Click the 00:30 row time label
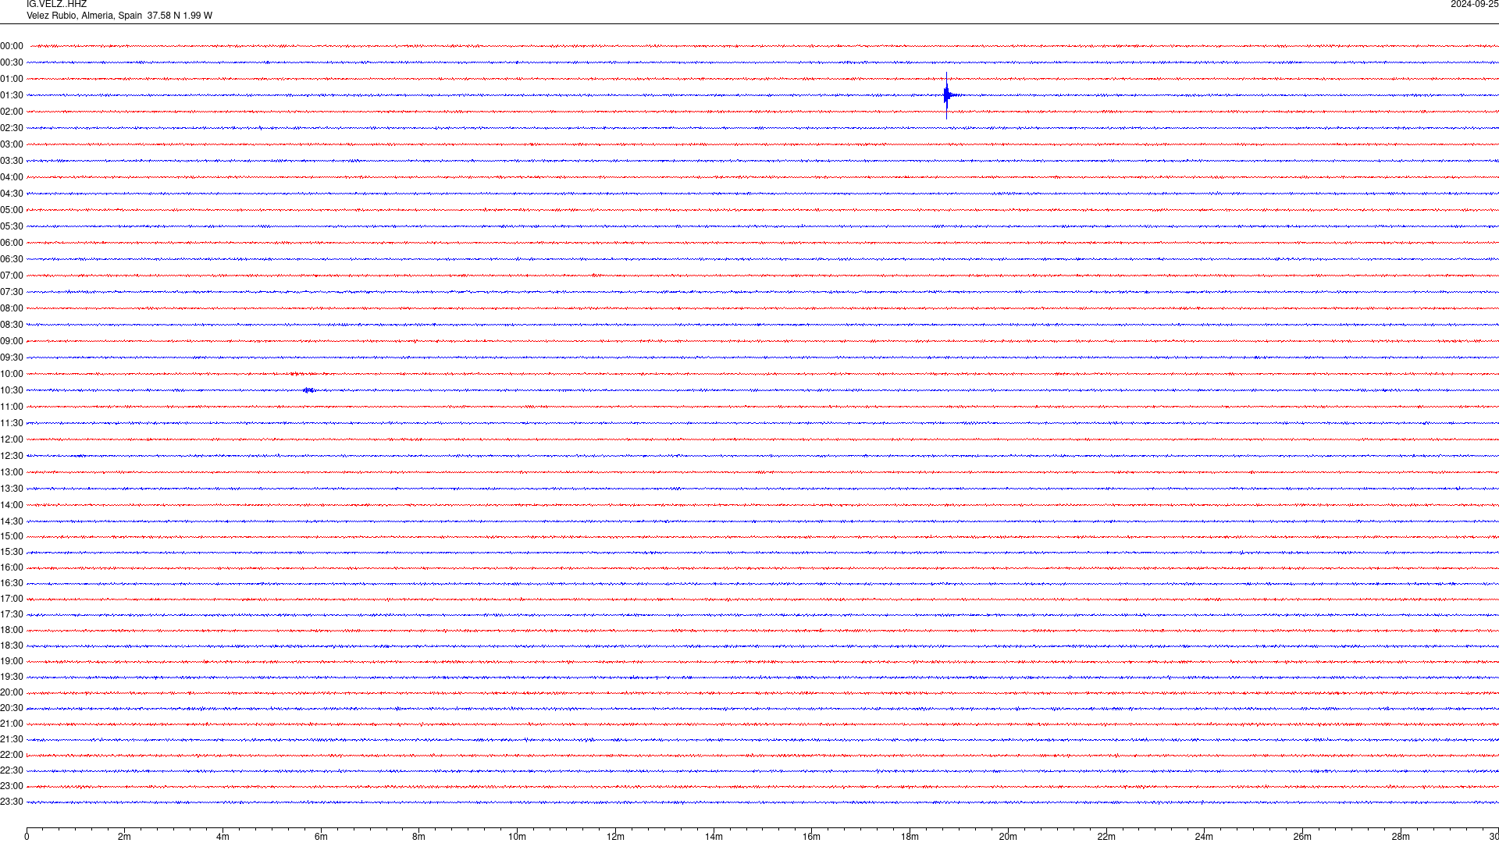The image size is (1499, 843). (x=12, y=62)
